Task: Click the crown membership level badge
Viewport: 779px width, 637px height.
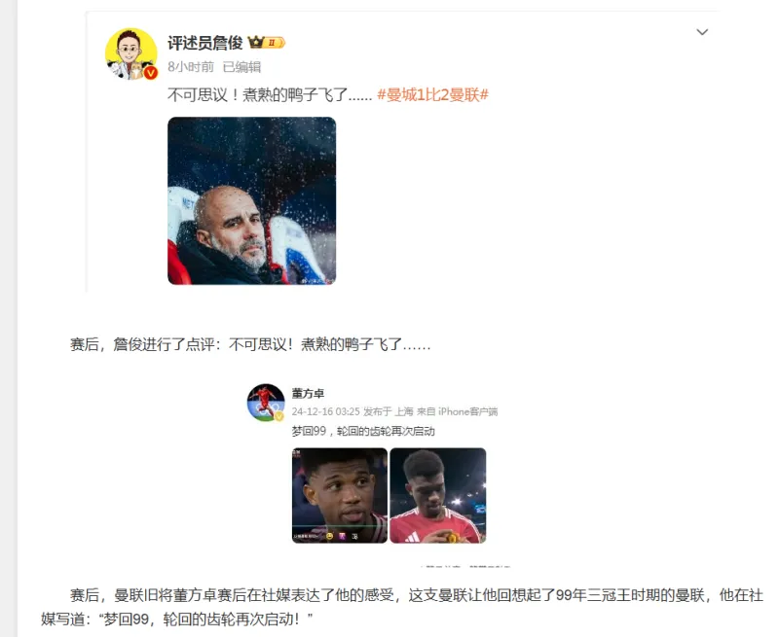Action: pyautogui.click(x=266, y=43)
